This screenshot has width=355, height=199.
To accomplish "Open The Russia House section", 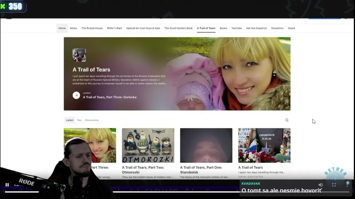I will tap(92, 28).
